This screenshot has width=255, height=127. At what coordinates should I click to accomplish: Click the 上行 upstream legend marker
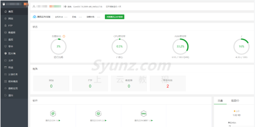(x=235, y=111)
